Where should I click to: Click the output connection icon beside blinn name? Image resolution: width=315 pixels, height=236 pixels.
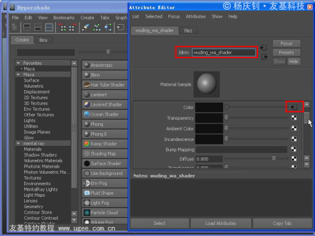pos(264,57)
